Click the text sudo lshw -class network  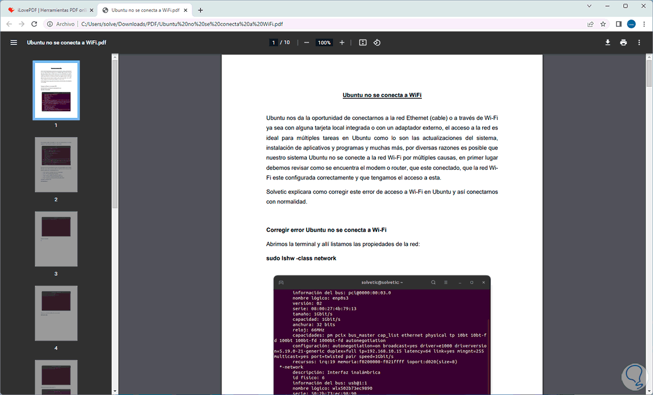[301, 258]
